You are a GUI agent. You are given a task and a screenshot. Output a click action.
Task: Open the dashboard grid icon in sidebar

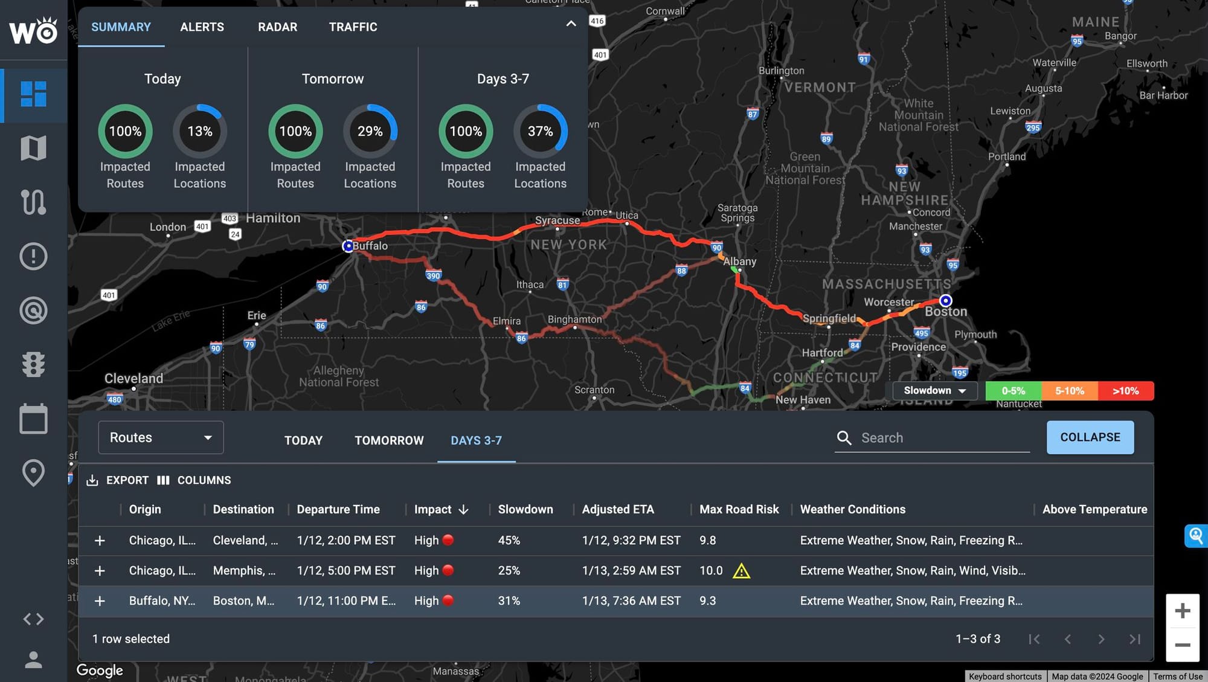point(33,94)
